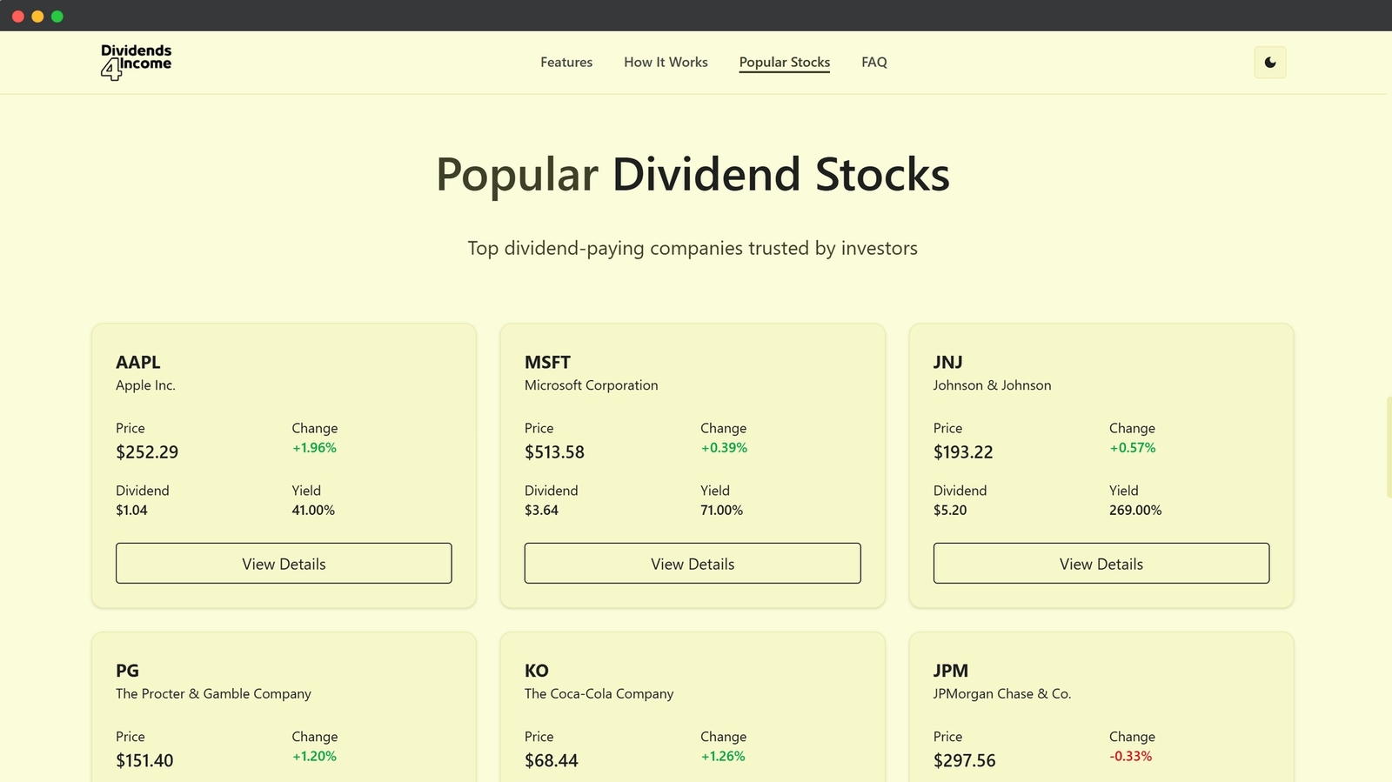Close the window with red button
The height and width of the screenshot is (782, 1392).
17,17
